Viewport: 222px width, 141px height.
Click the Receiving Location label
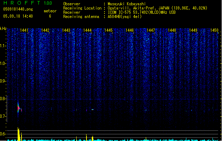(82, 8)
